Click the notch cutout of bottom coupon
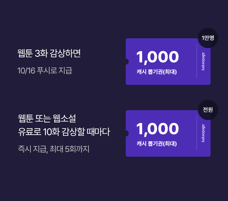Viewport: 228px width, 201px height. pyautogui.click(x=127, y=133)
